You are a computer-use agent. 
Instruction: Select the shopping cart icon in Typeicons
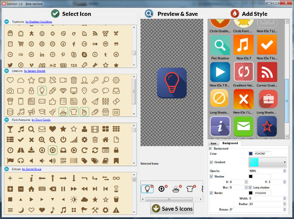tap(20, 43)
